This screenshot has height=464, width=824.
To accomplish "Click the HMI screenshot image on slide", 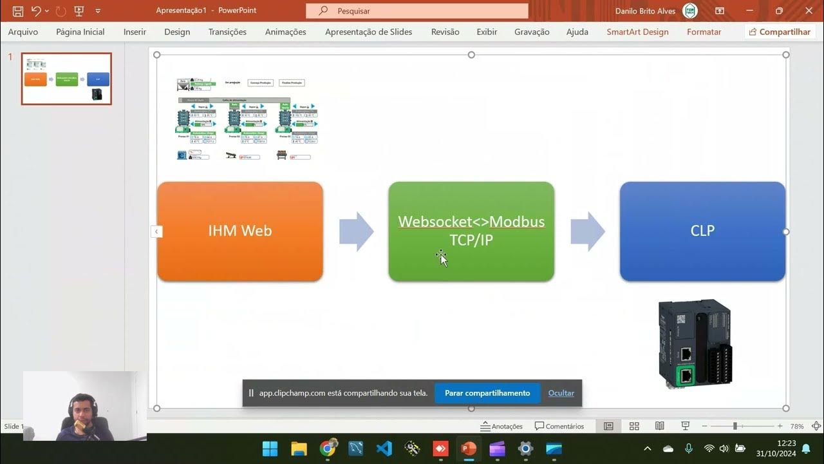I will click(x=247, y=119).
